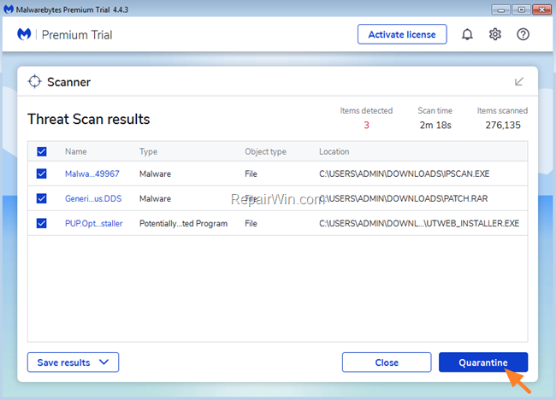The image size is (556, 400).
Task: Maximize the Malwarebytes window
Action: coord(521,9)
